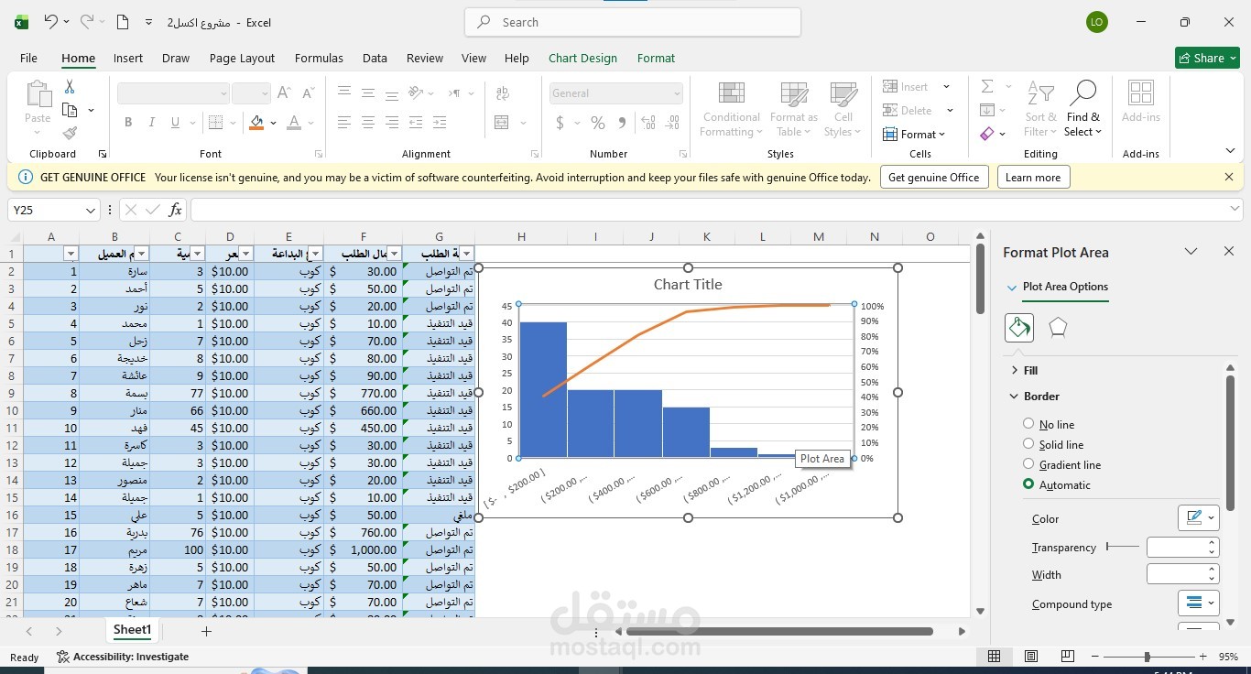Add a new sheet with plus button

(206, 631)
